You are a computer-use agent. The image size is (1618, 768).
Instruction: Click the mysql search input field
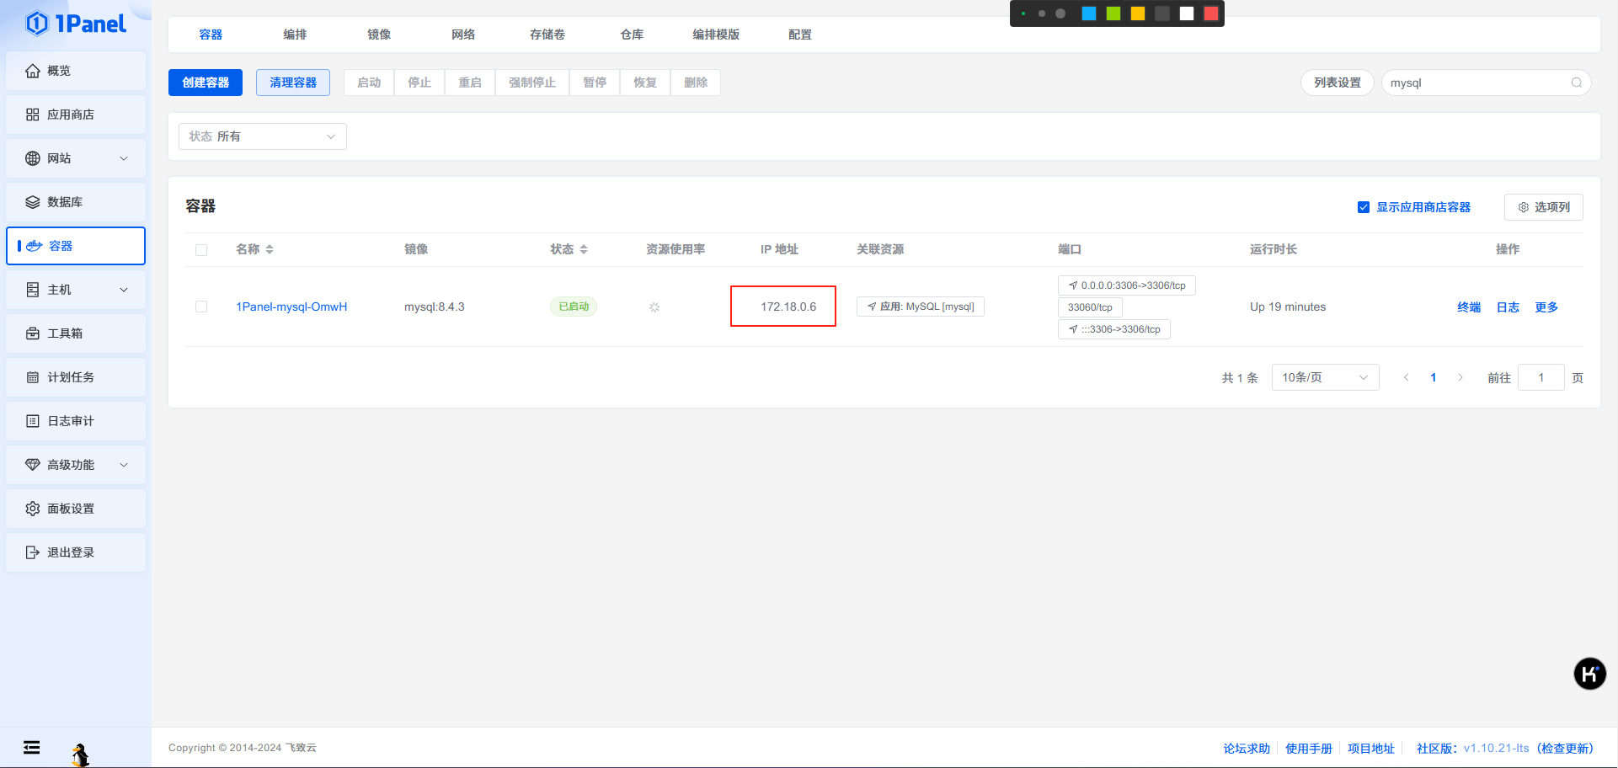(x=1482, y=83)
